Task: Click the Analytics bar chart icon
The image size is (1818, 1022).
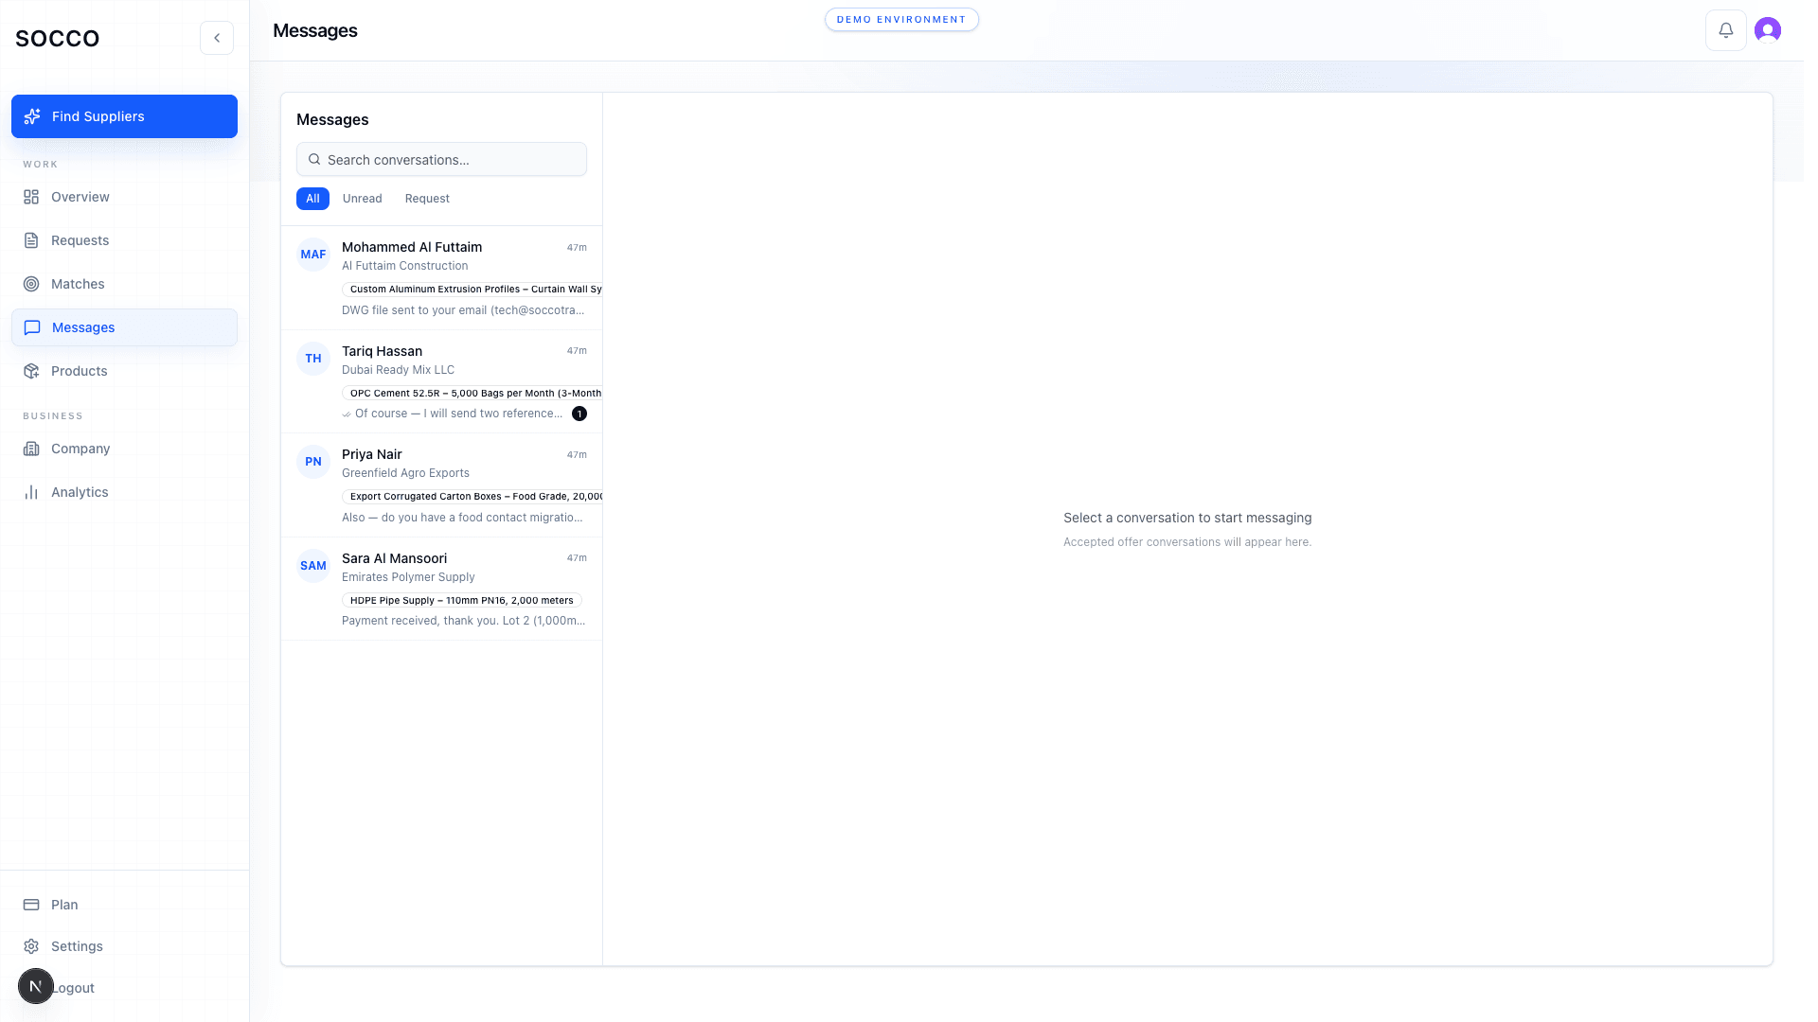Action: pyautogui.click(x=31, y=492)
